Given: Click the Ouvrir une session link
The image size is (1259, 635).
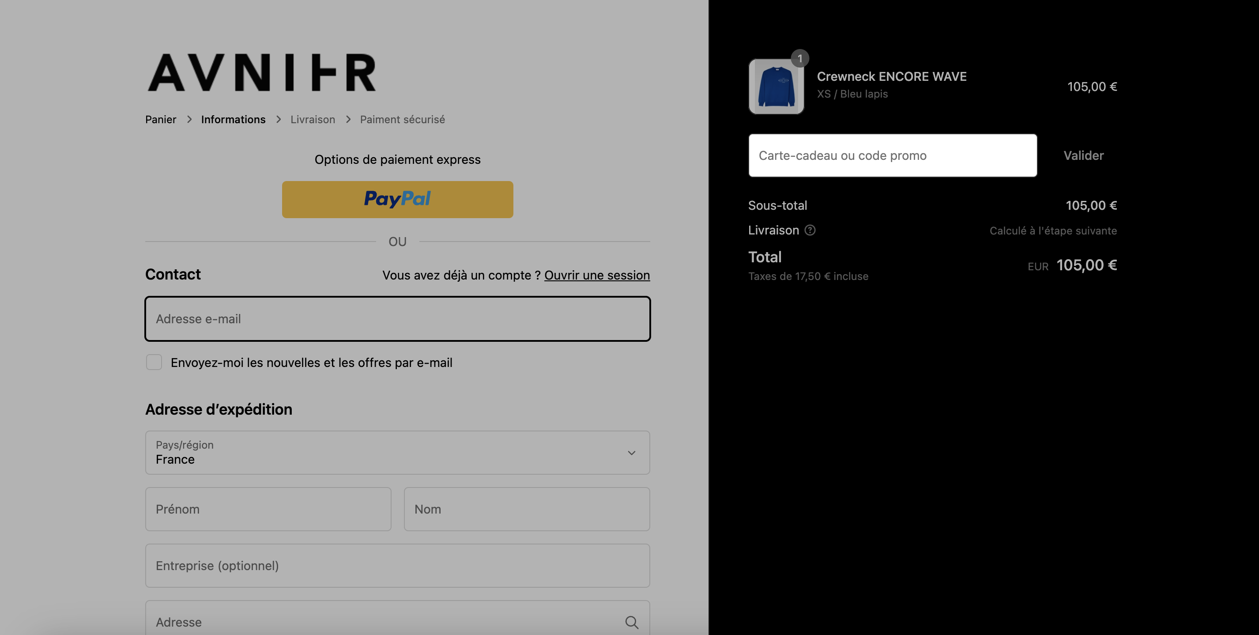Looking at the screenshot, I should pyautogui.click(x=597, y=275).
